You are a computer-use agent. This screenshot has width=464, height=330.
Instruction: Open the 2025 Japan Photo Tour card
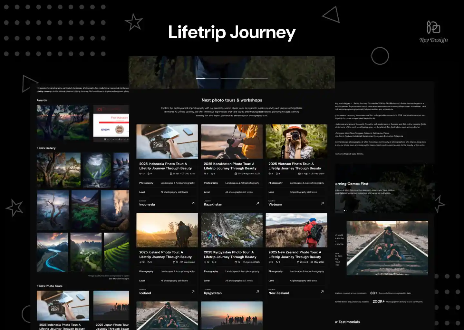(111, 309)
